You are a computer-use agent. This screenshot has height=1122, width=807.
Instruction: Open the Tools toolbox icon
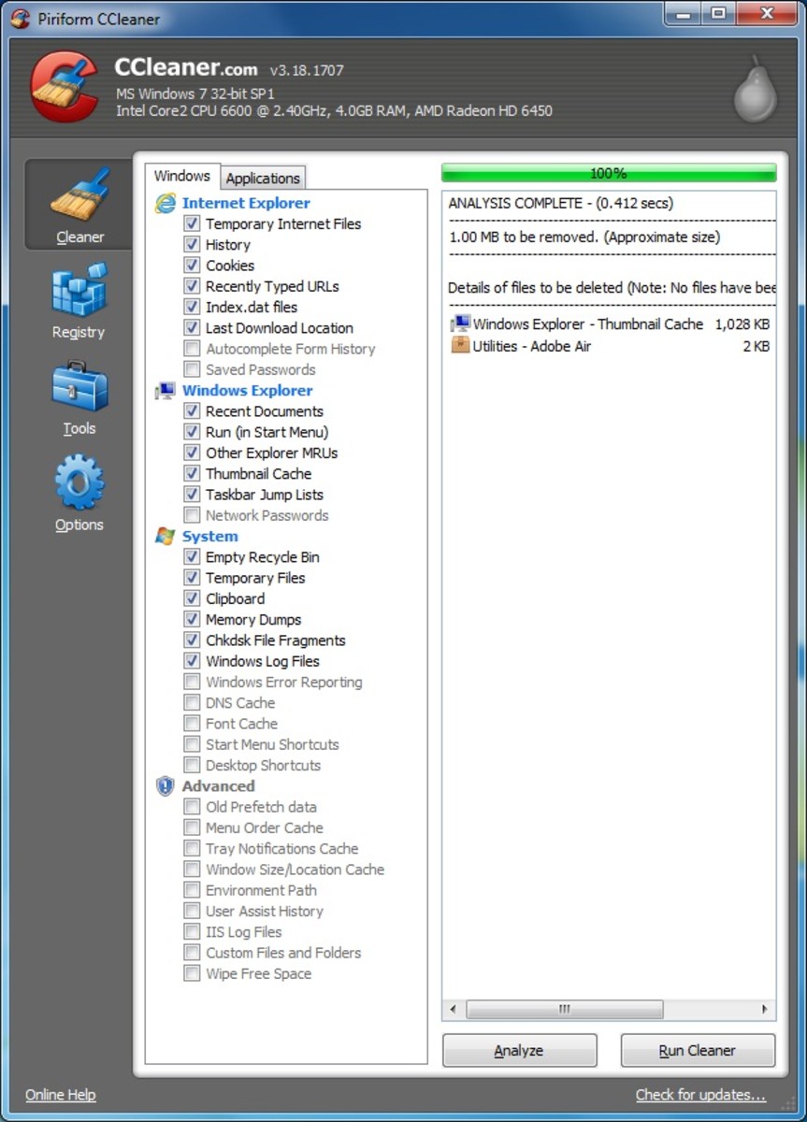[x=79, y=387]
